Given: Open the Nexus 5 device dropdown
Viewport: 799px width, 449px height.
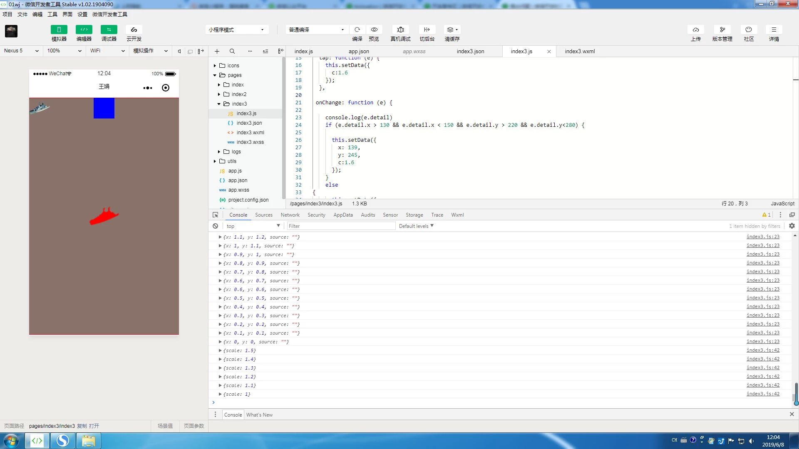Looking at the screenshot, I should coord(21,51).
